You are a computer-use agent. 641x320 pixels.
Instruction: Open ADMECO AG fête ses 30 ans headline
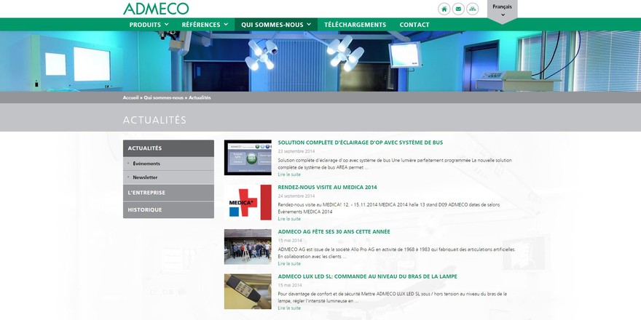click(x=334, y=231)
